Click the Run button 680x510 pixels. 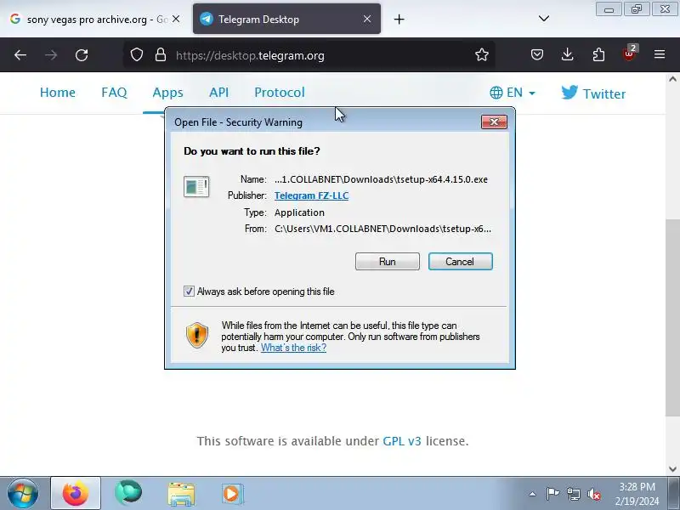[x=388, y=262]
